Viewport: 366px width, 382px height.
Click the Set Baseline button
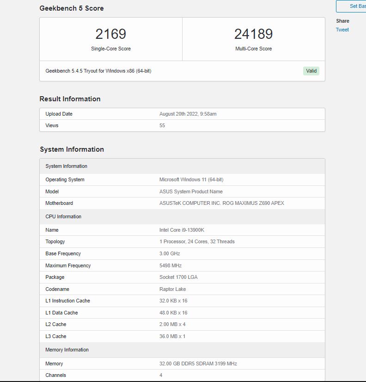pos(351,6)
